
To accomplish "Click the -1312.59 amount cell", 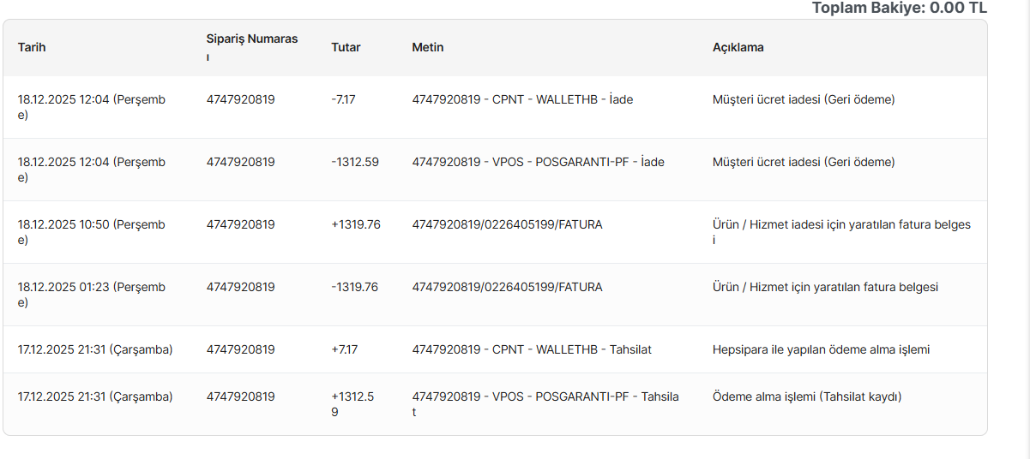I will [355, 162].
